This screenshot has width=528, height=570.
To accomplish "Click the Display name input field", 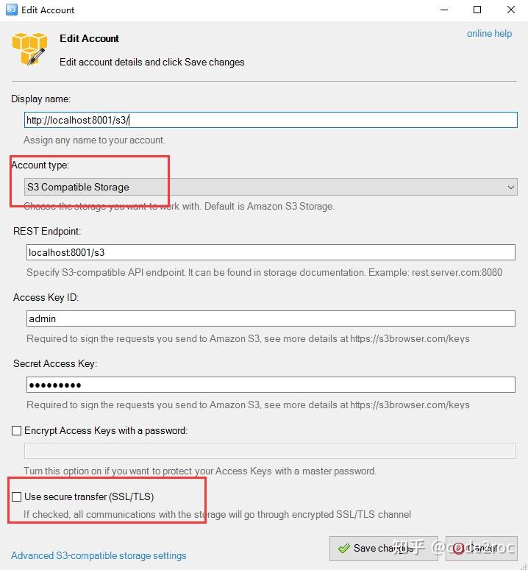I will tap(271, 120).
